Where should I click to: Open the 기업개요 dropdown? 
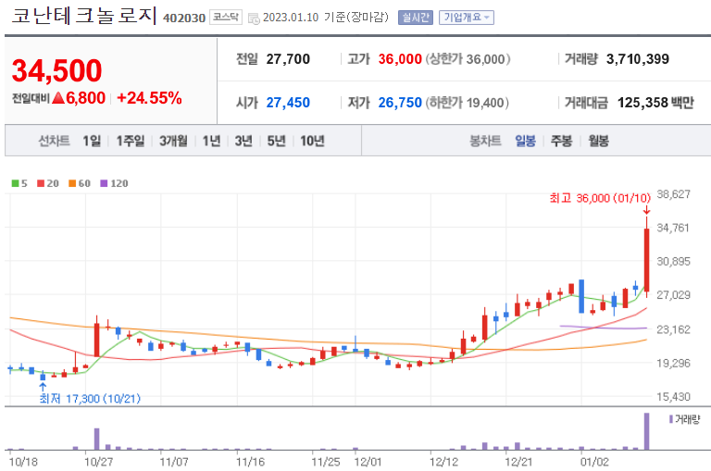click(467, 18)
